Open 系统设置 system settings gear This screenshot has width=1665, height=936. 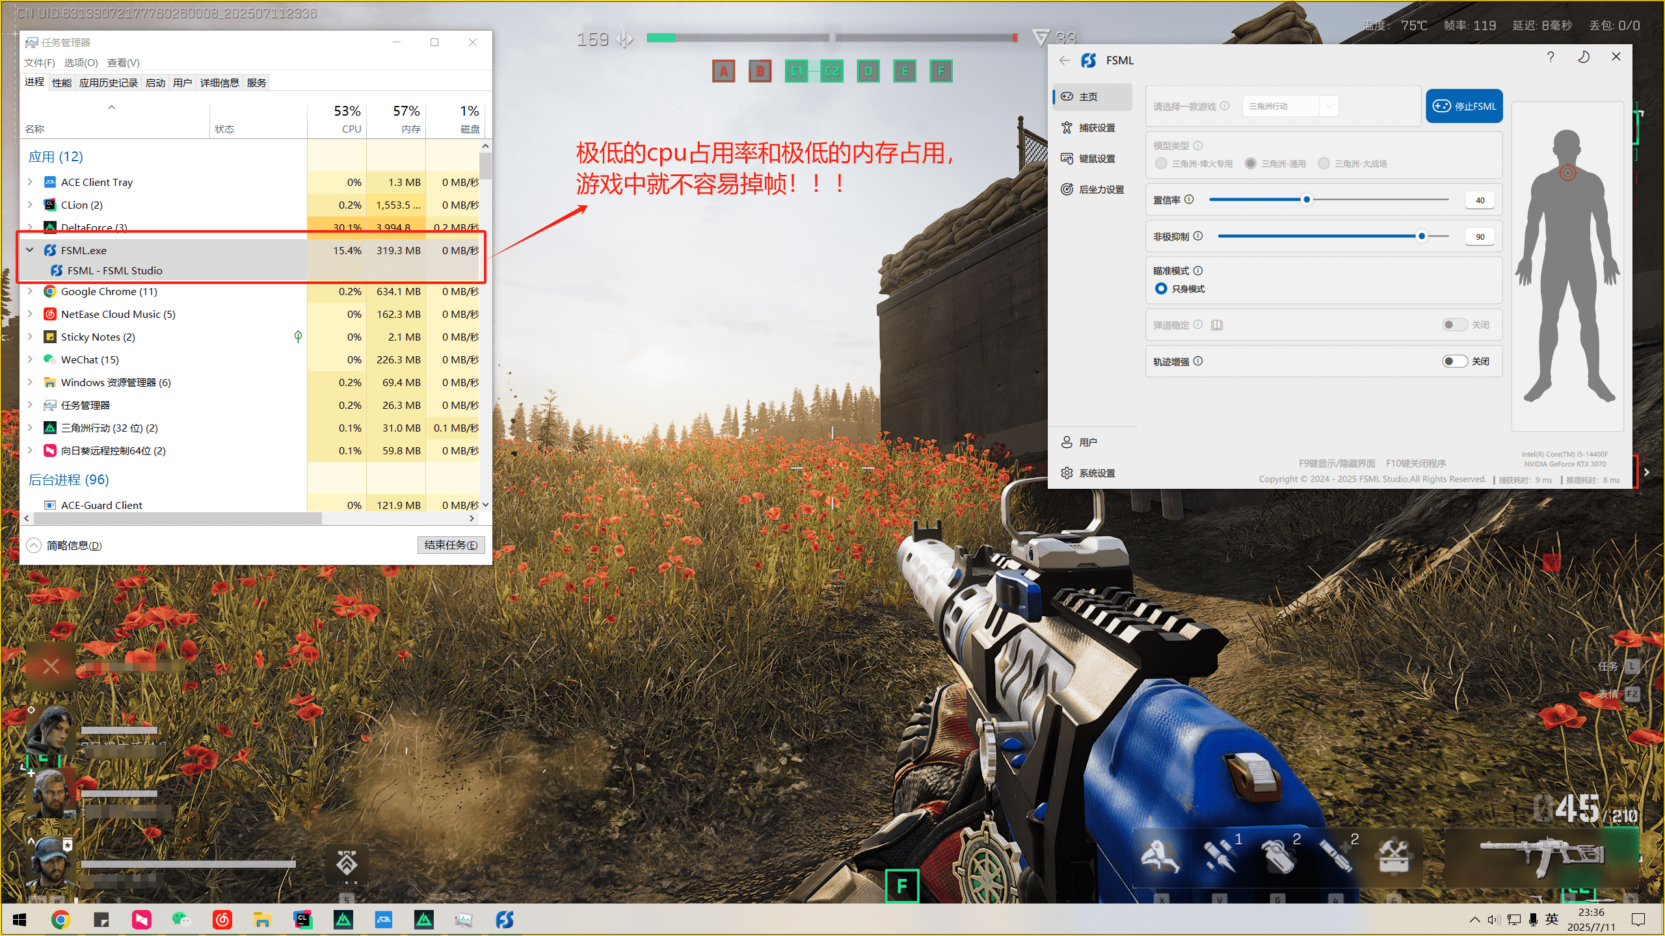(1096, 473)
